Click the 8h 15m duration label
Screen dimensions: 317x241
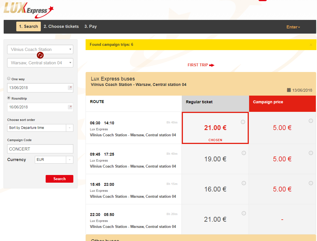point(172,184)
